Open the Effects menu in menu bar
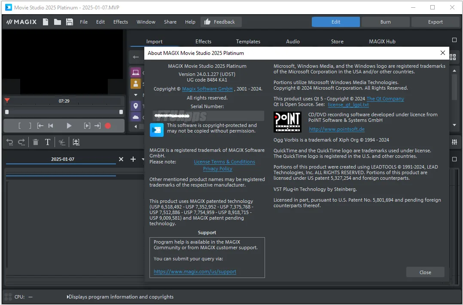This screenshot has height=305, width=463. pyautogui.click(x=120, y=22)
